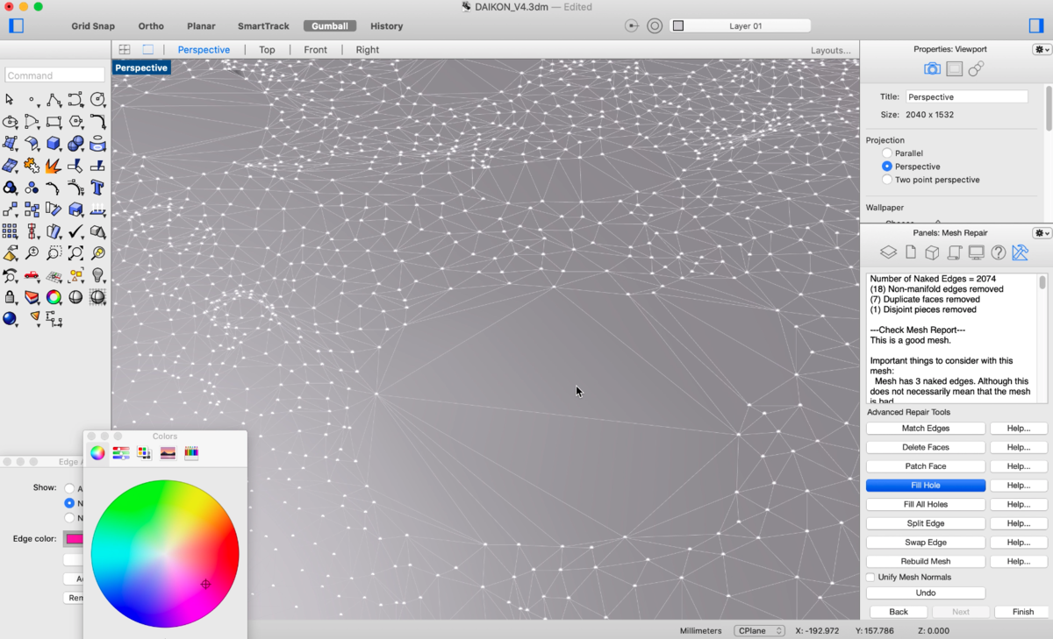Select Two point perspective radio button

point(887,180)
